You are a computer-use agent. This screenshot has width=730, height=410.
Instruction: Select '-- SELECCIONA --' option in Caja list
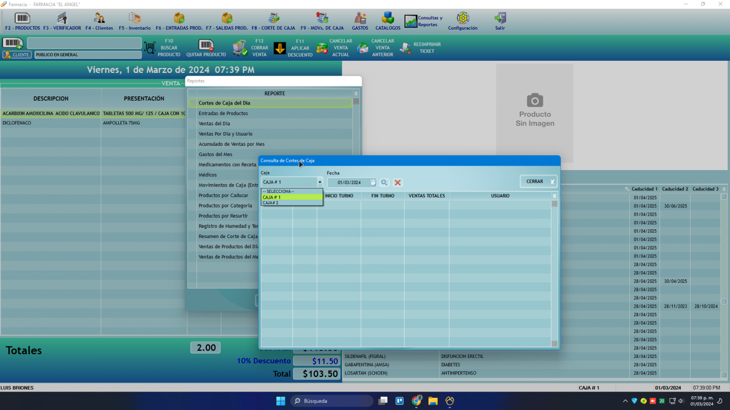(x=292, y=191)
